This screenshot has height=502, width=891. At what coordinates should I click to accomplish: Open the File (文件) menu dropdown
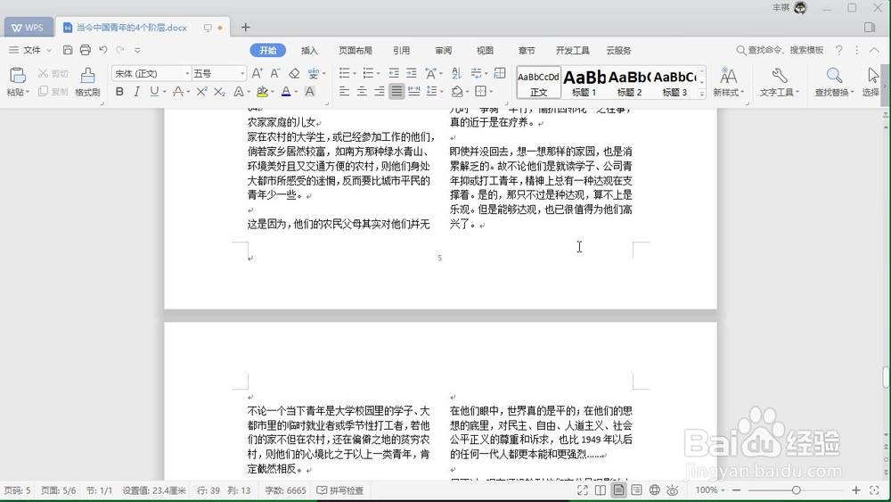(x=30, y=50)
